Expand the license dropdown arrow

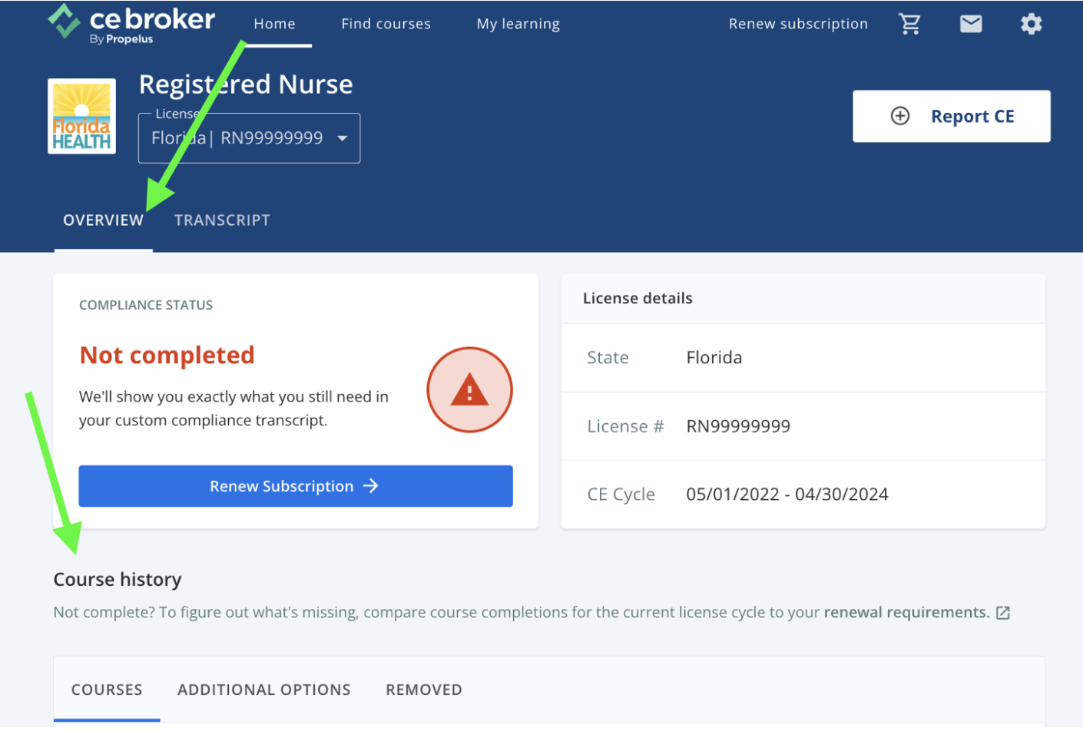[343, 138]
